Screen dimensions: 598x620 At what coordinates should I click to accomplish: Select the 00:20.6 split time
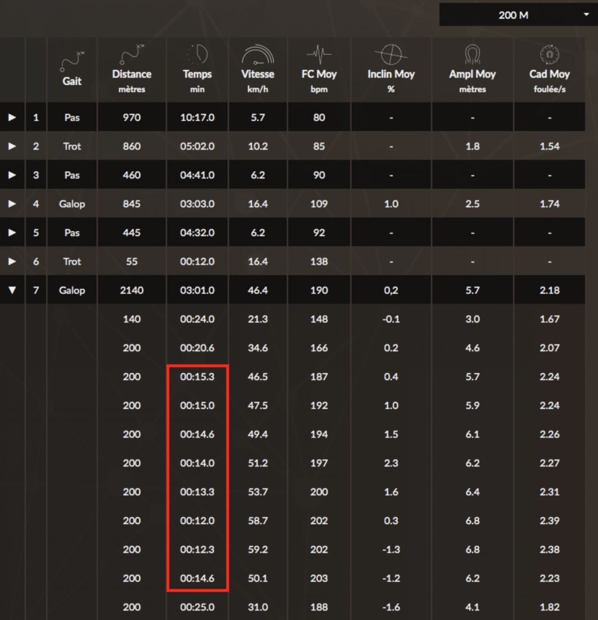pyautogui.click(x=197, y=348)
